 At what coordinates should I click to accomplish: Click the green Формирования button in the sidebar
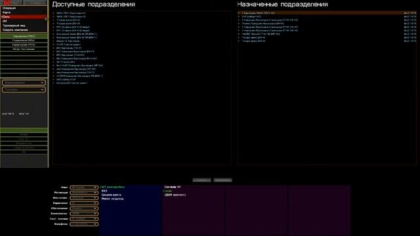[x=24, y=36]
